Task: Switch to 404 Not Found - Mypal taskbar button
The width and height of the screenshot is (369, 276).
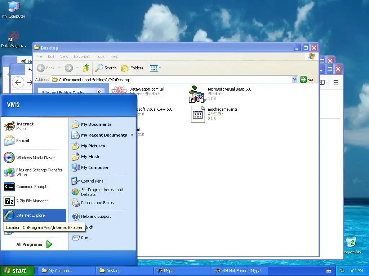Action: point(240,271)
